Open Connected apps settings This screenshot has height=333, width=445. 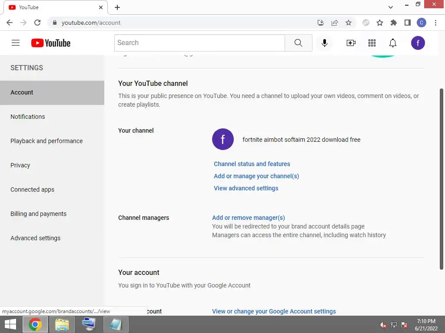52,190
